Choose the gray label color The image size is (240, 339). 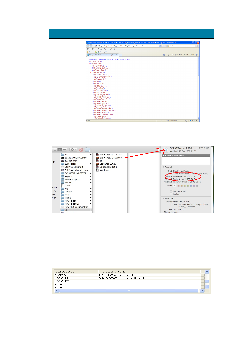(197, 186)
